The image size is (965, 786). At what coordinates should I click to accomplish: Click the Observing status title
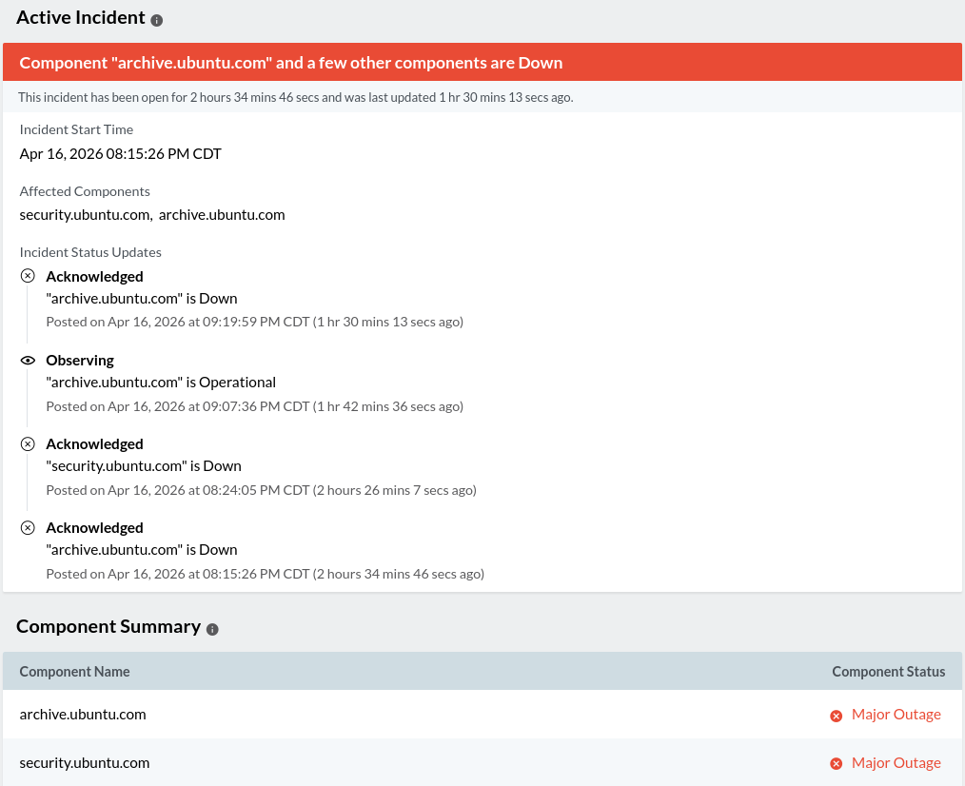coord(80,360)
